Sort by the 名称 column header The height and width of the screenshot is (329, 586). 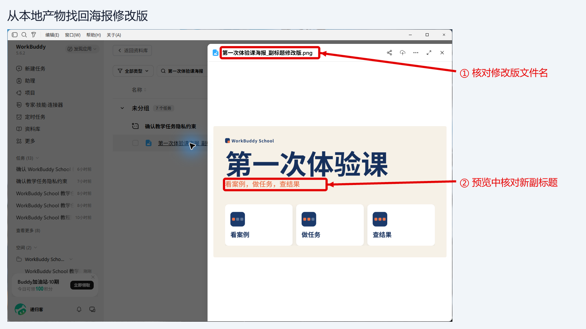tap(139, 90)
